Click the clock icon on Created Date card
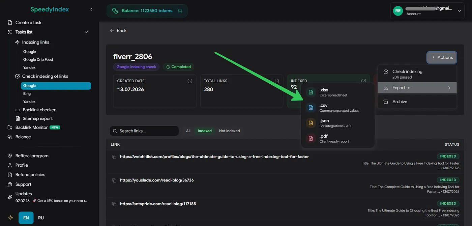472x226 pixels. (190, 81)
